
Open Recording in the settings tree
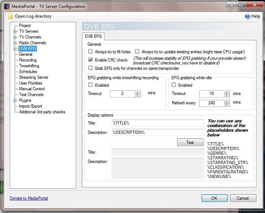28,60
